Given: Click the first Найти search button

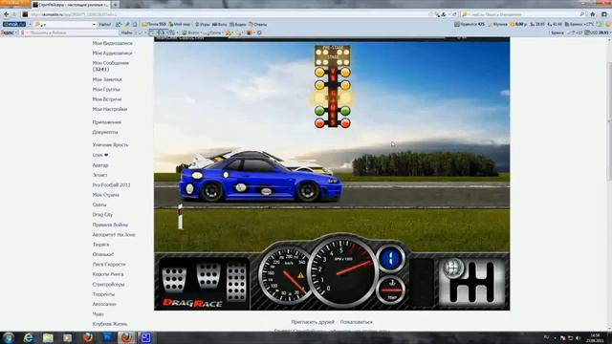Looking at the screenshot, I should point(104,24).
